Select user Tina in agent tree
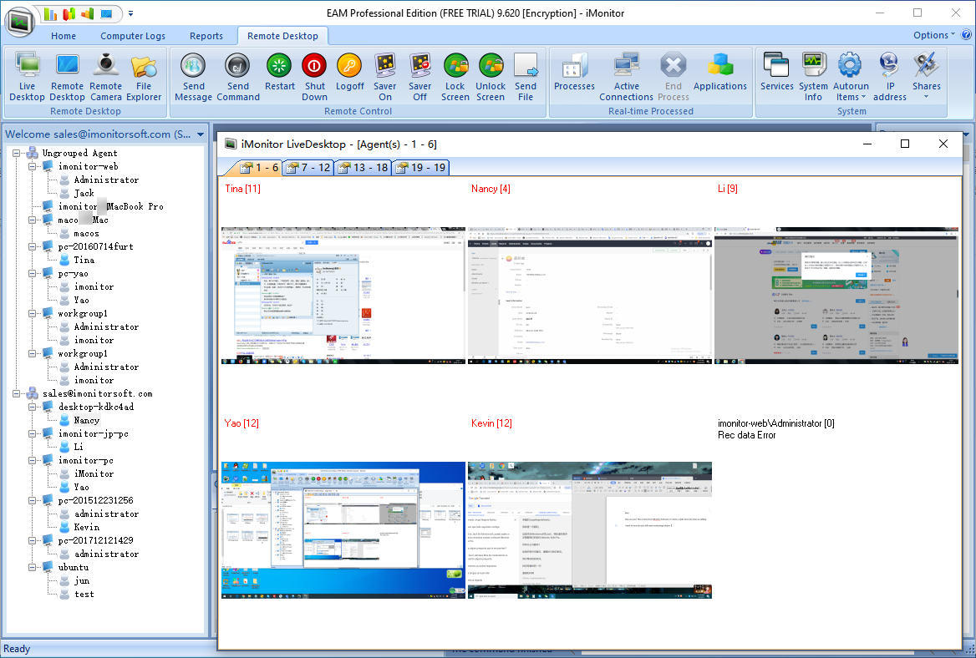The width and height of the screenshot is (976, 658). [x=84, y=260]
